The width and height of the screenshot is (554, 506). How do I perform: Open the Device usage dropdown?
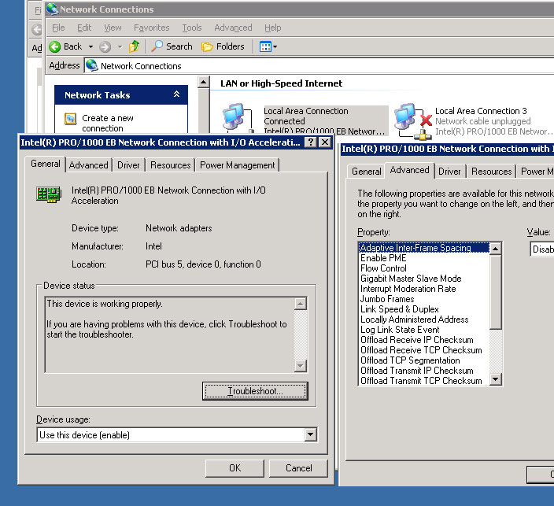310,435
